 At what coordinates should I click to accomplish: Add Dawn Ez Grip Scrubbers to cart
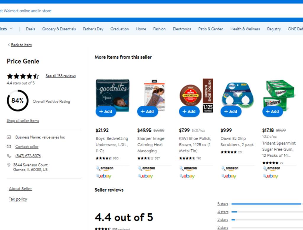click(231, 111)
